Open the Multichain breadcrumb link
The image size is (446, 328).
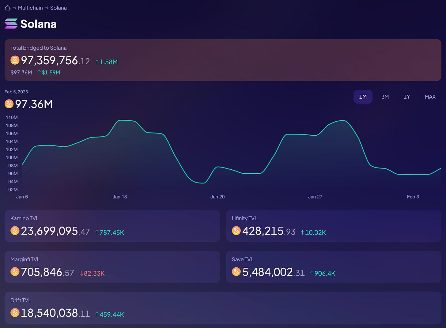click(x=30, y=8)
